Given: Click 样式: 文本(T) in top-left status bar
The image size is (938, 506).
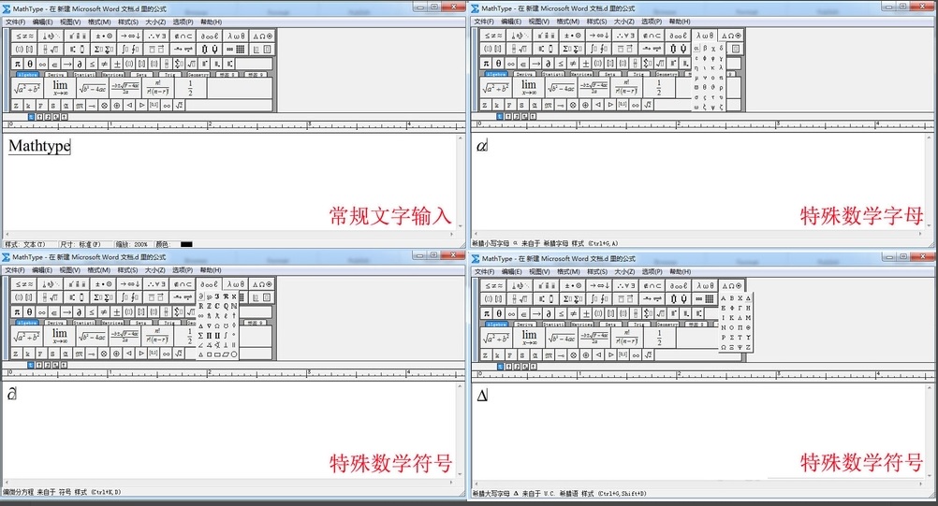Looking at the screenshot, I should pyautogui.click(x=25, y=244).
